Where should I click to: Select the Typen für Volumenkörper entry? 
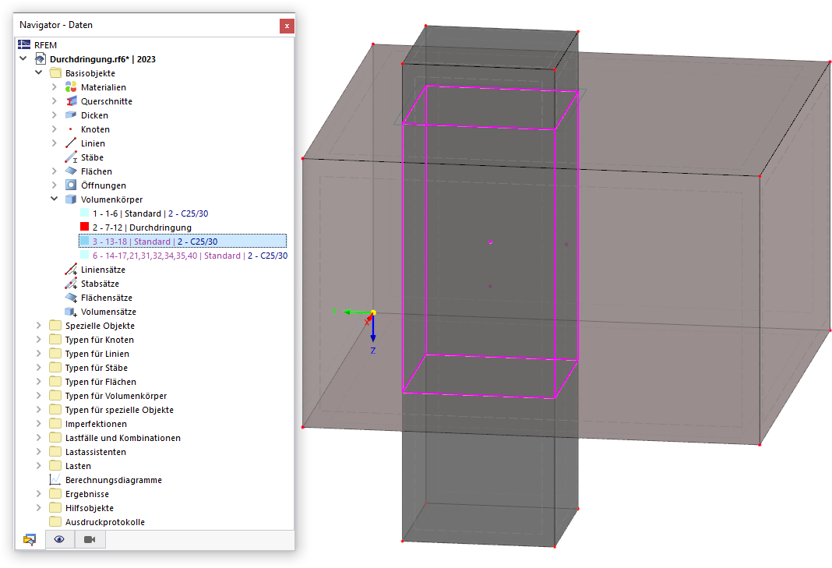coord(115,396)
